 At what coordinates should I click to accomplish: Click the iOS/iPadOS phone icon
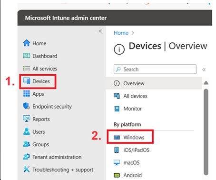[117, 150]
